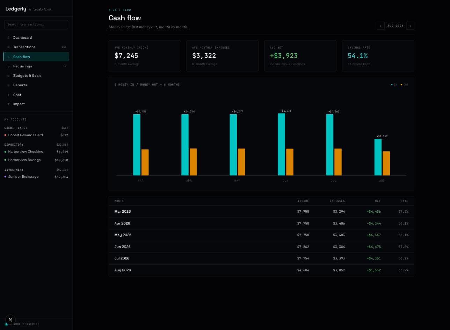Click the NET column header
This screenshot has height=330, width=450.
(378, 201)
